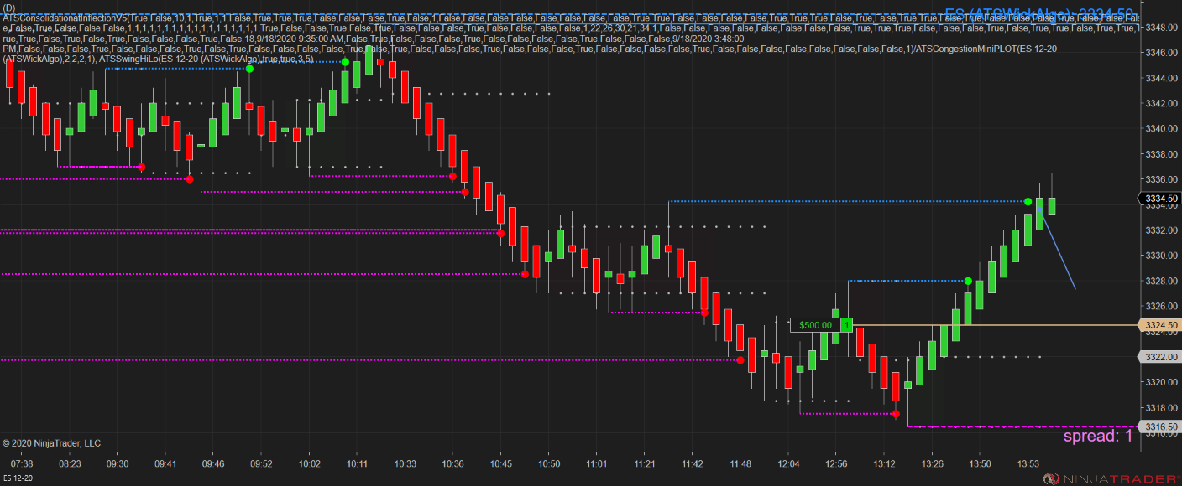
Task: Click the green swing-high dot above 09:52
Action: pyautogui.click(x=249, y=69)
